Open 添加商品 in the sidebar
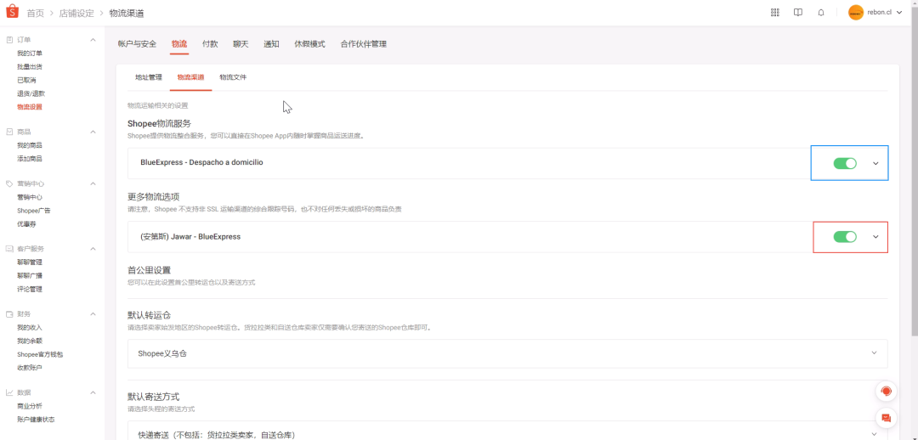Screen dimensions: 918x440 point(30,159)
